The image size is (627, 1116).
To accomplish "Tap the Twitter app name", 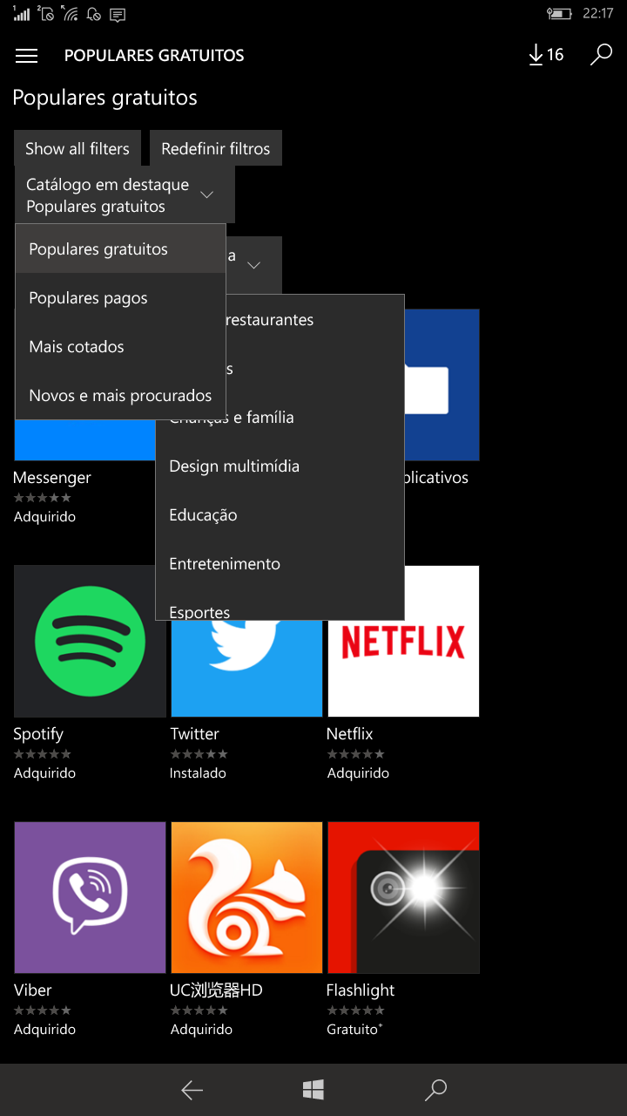I will [x=195, y=734].
